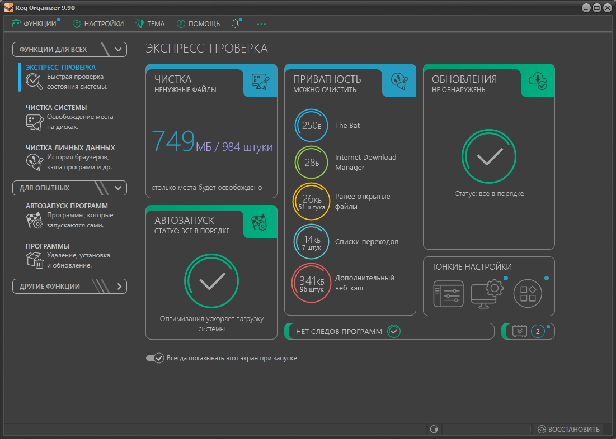Click the Восстановить button

point(568,429)
